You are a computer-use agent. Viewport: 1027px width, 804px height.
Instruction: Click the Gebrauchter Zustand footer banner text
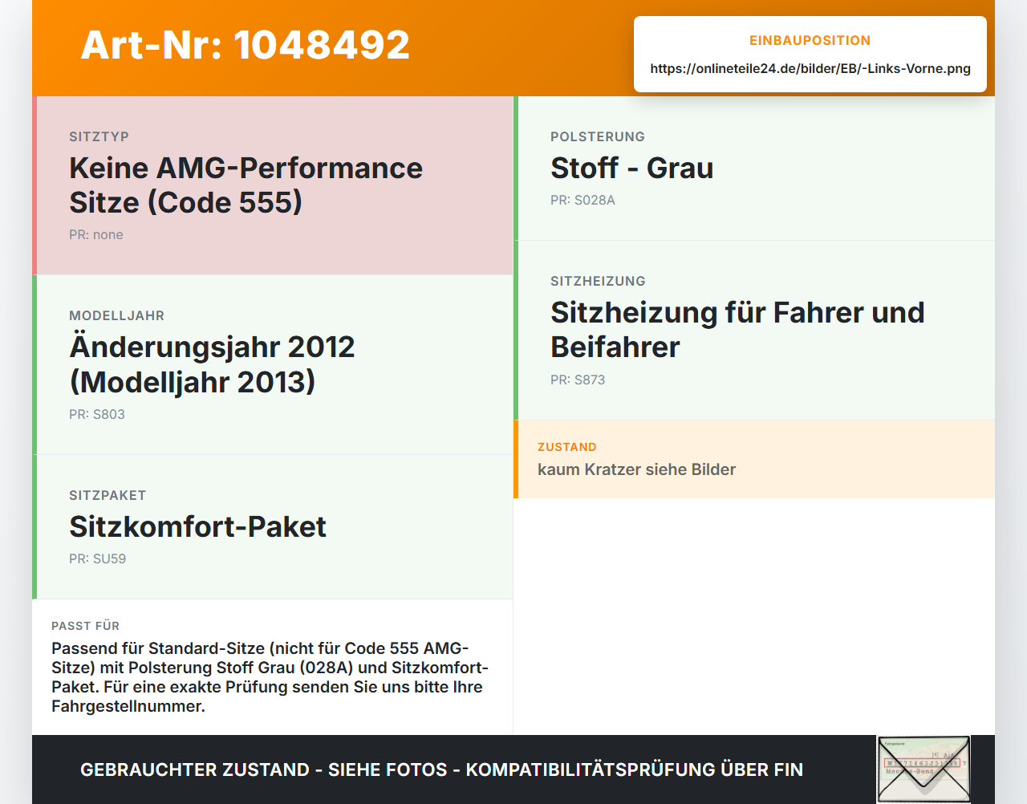tap(441, 769)
